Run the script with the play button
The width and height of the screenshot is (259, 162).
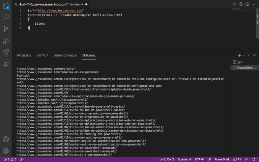point(234,4)
